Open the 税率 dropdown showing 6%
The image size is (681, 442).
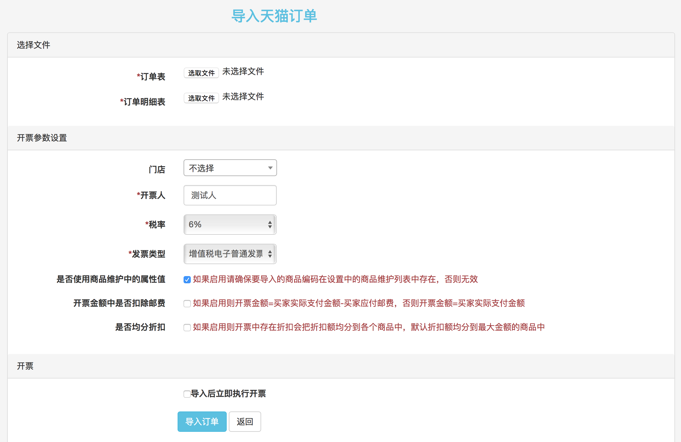pyautogui.click(x=230, y=225)
